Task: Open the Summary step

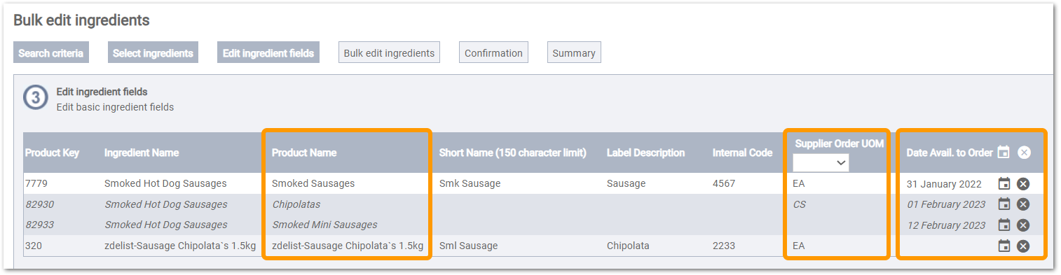Action: point(574,53)
